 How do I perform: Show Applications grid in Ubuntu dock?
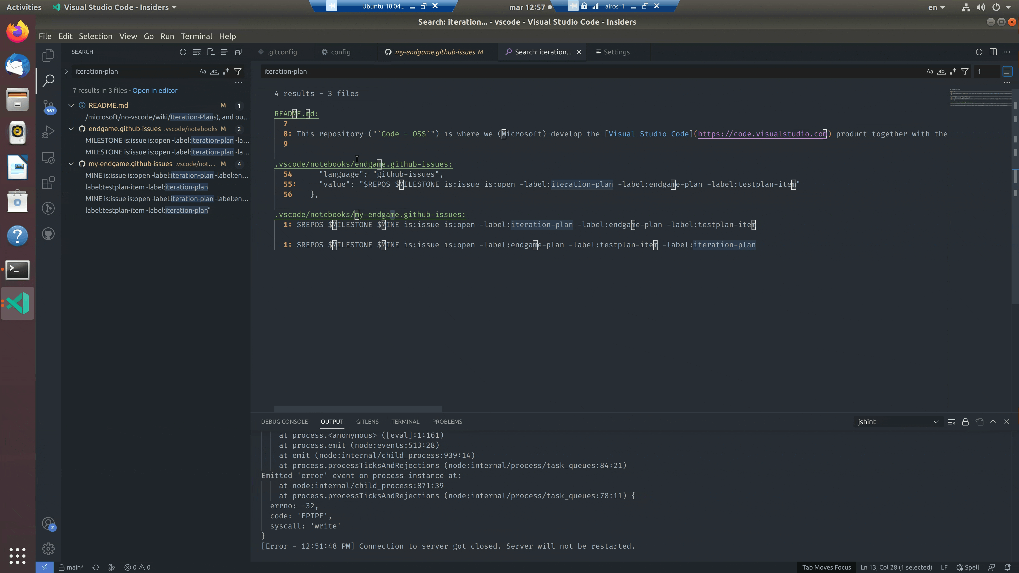pyautogui.click(x=18, y=555)
